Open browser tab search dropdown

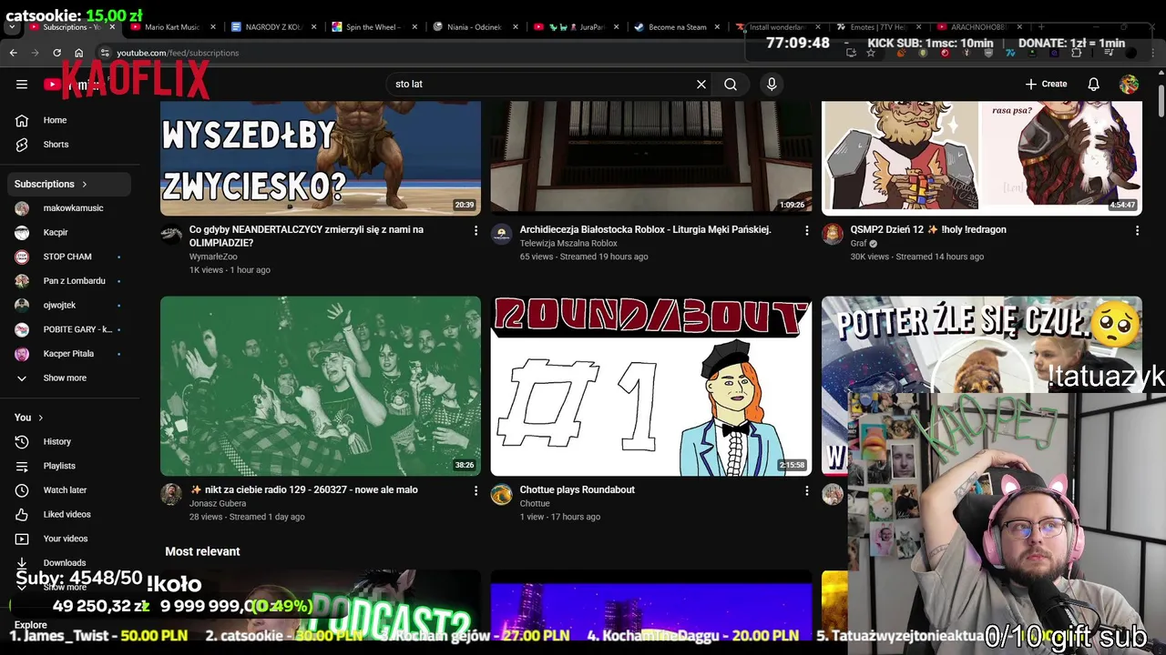point(12,27)
